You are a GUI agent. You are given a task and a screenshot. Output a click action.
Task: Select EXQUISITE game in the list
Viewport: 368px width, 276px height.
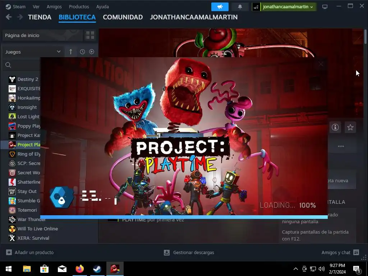[24, 88]
